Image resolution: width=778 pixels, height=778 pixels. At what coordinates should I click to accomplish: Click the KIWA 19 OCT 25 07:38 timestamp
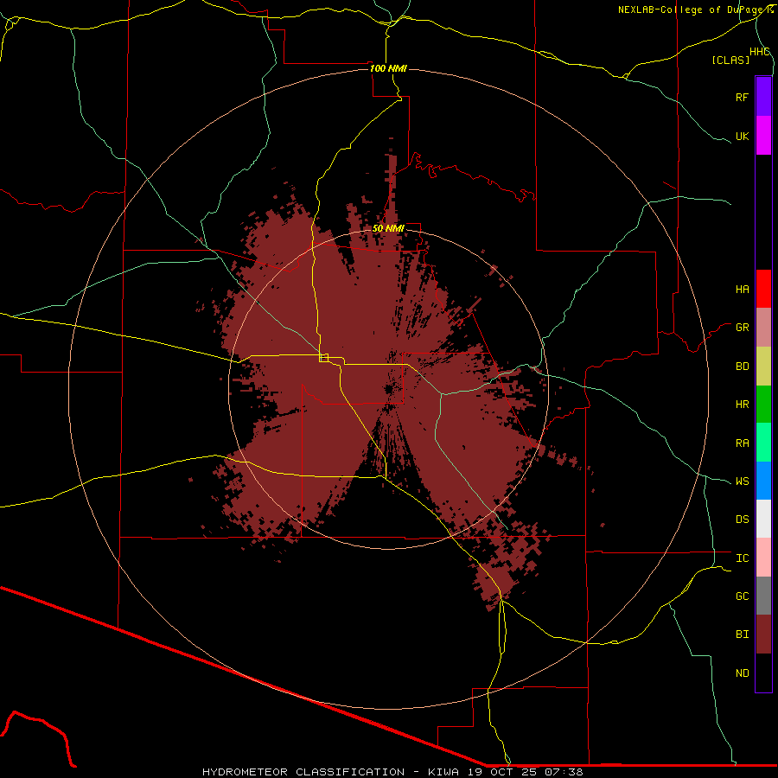(x=505, y=772)
